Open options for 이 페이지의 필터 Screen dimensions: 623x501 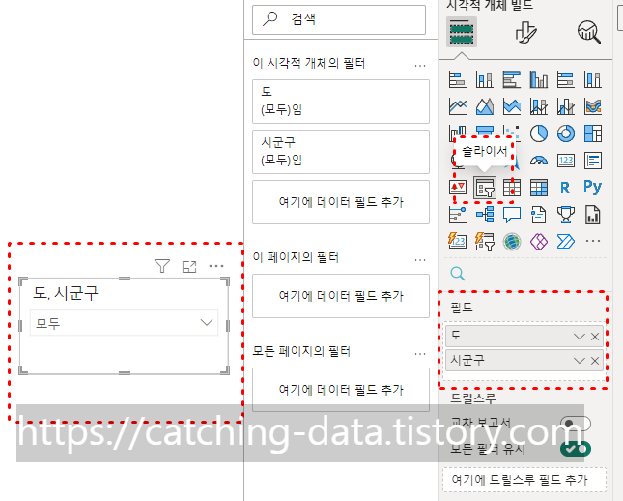point(420,260)
